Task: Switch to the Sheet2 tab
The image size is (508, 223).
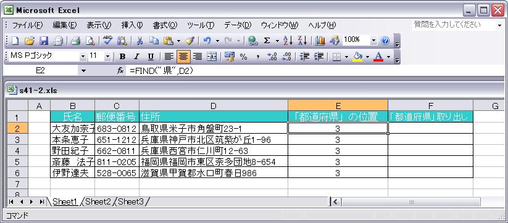Action: (x=98, y=201)
